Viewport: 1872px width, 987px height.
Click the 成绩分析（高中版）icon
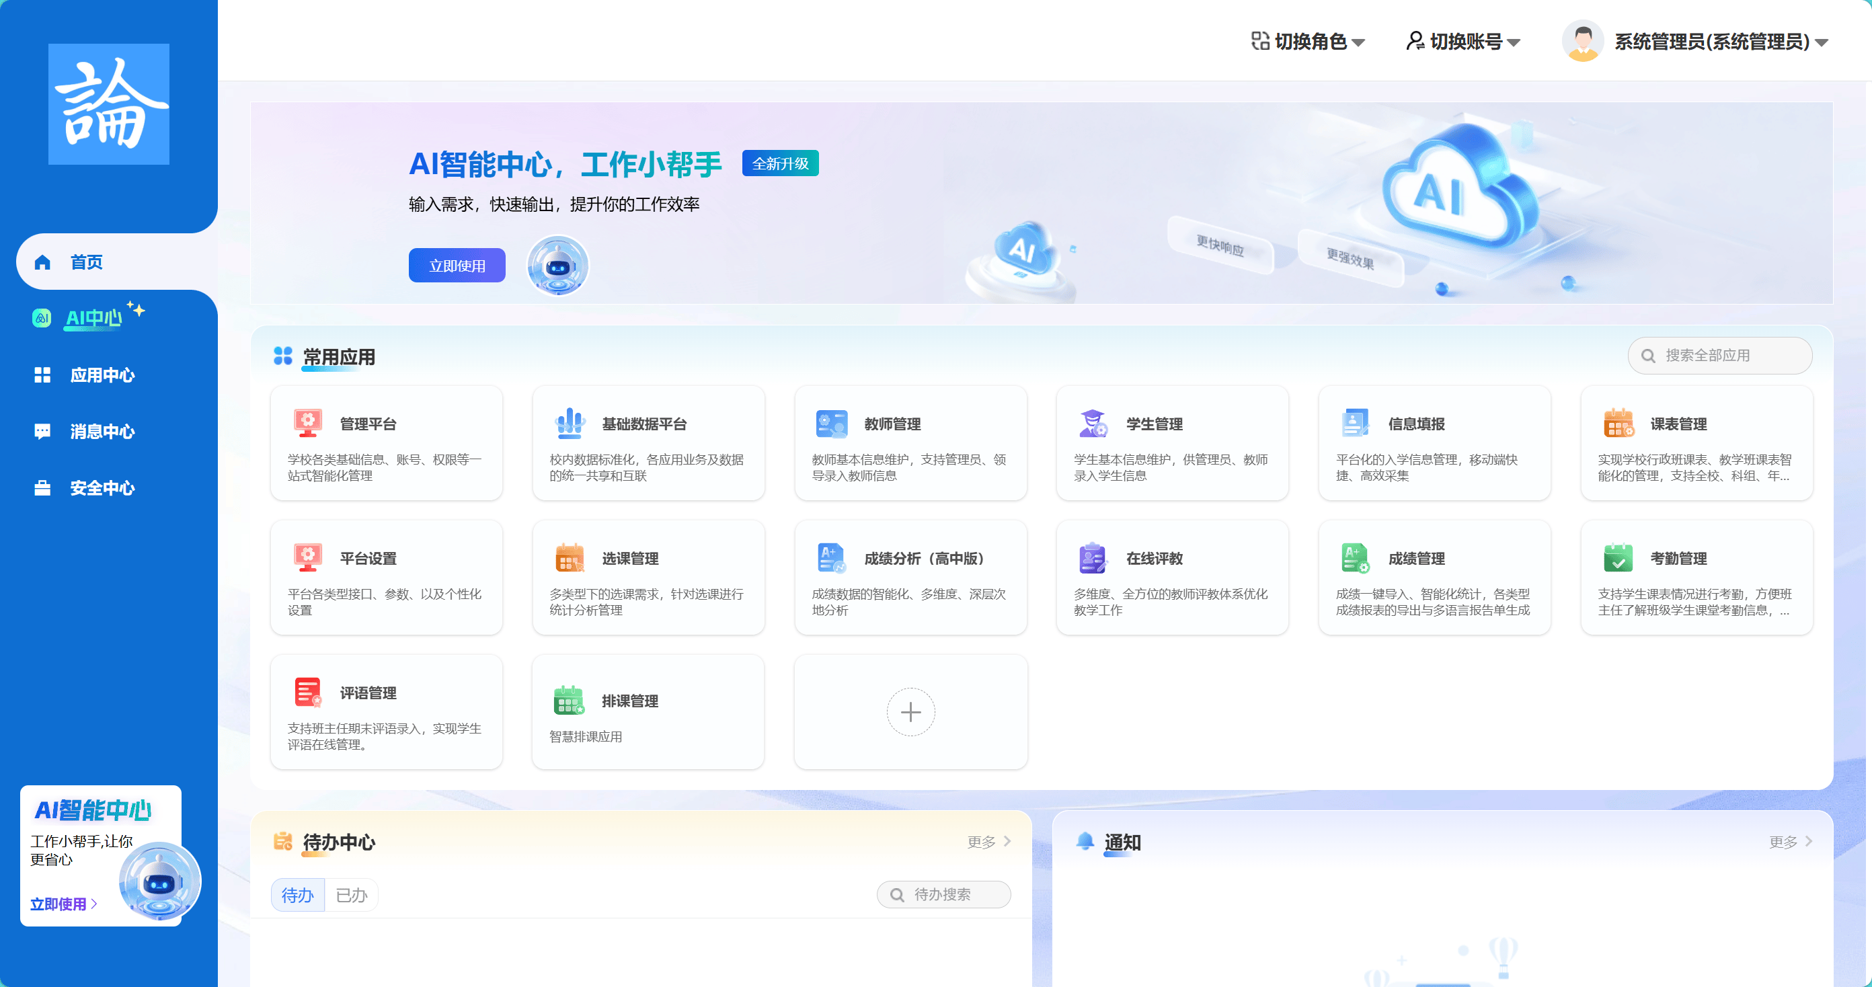tap(831, 557)
